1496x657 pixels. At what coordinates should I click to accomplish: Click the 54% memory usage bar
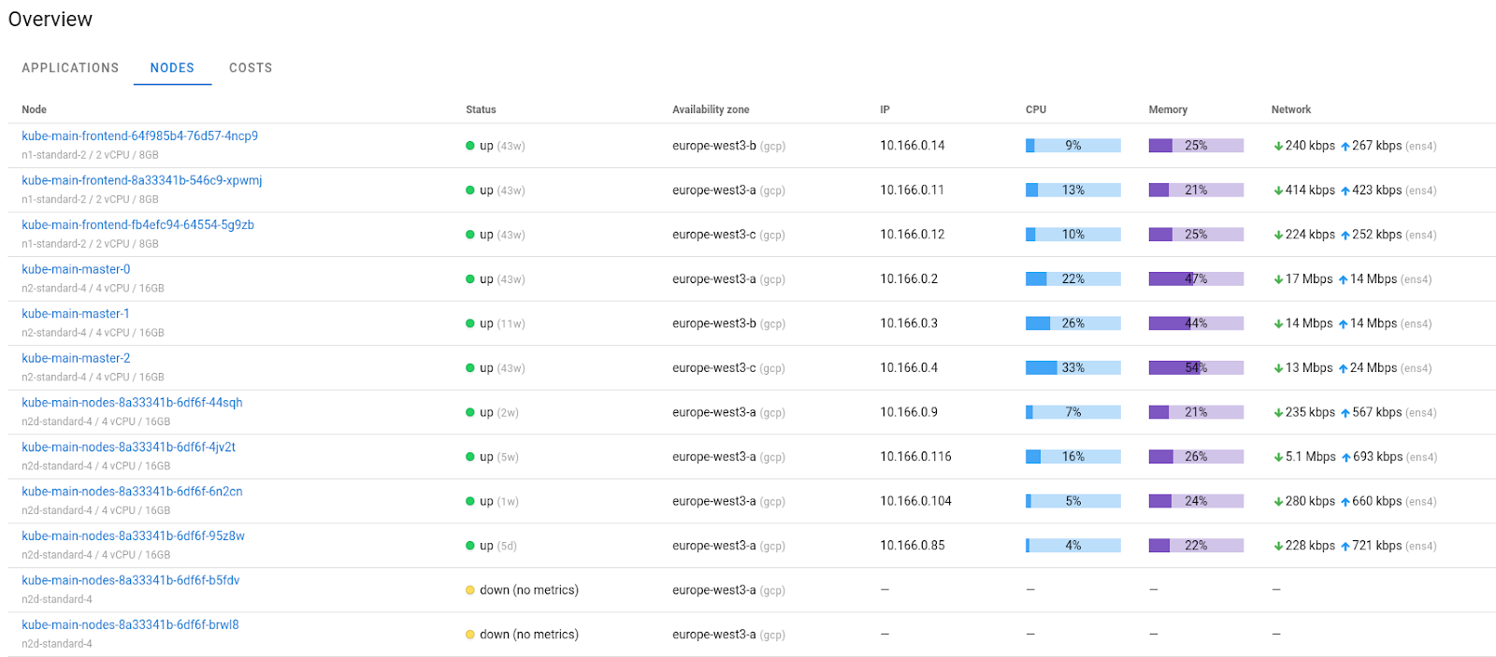[1196, 368]
